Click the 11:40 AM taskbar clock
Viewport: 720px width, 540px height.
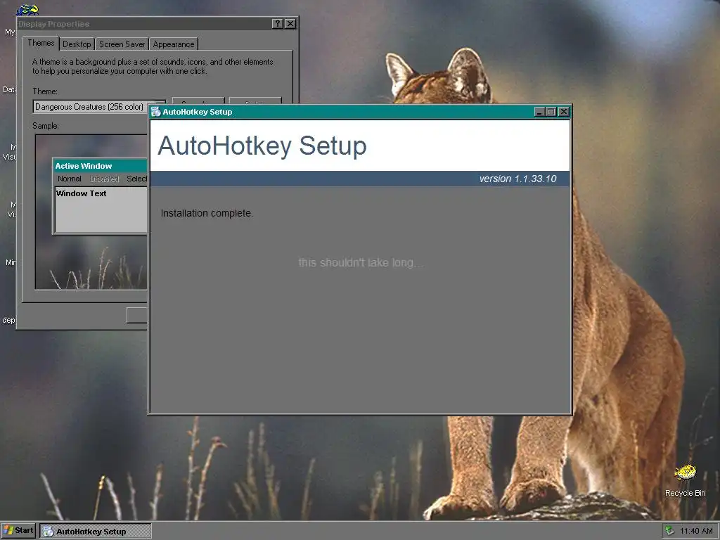tap(696, 531)
